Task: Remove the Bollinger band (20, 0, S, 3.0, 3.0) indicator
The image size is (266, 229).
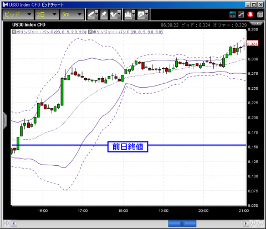Action: (x=90, y=32)
